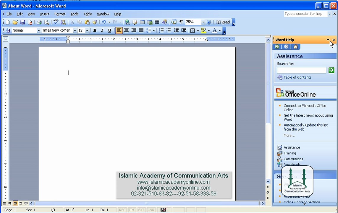This screenshot has height=213, width=338.
Task: Open the Training link in Word Help
Action: 290,153
